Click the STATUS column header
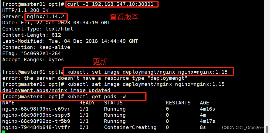Viewport: 270px width, 133px height. [x=113, y=103]
